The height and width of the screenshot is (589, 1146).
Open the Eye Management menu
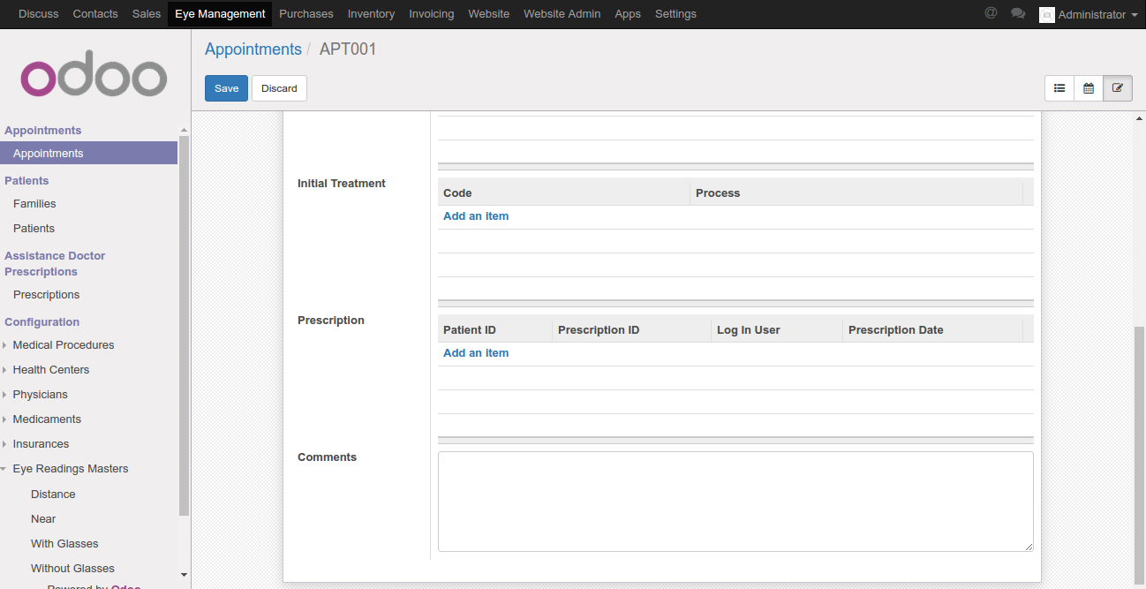[220, 14]
